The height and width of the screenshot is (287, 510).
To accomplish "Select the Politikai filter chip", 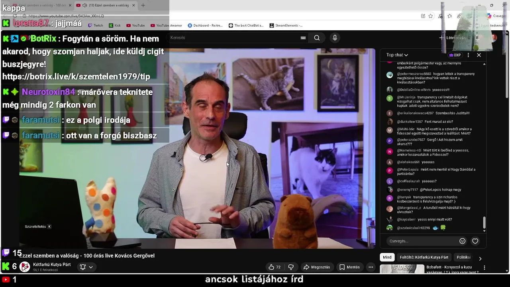I will pyautogui.click(x=463, y=257).
